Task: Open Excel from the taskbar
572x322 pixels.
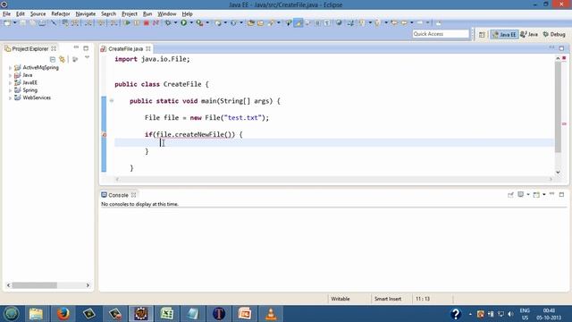Action: coord(167,314)
